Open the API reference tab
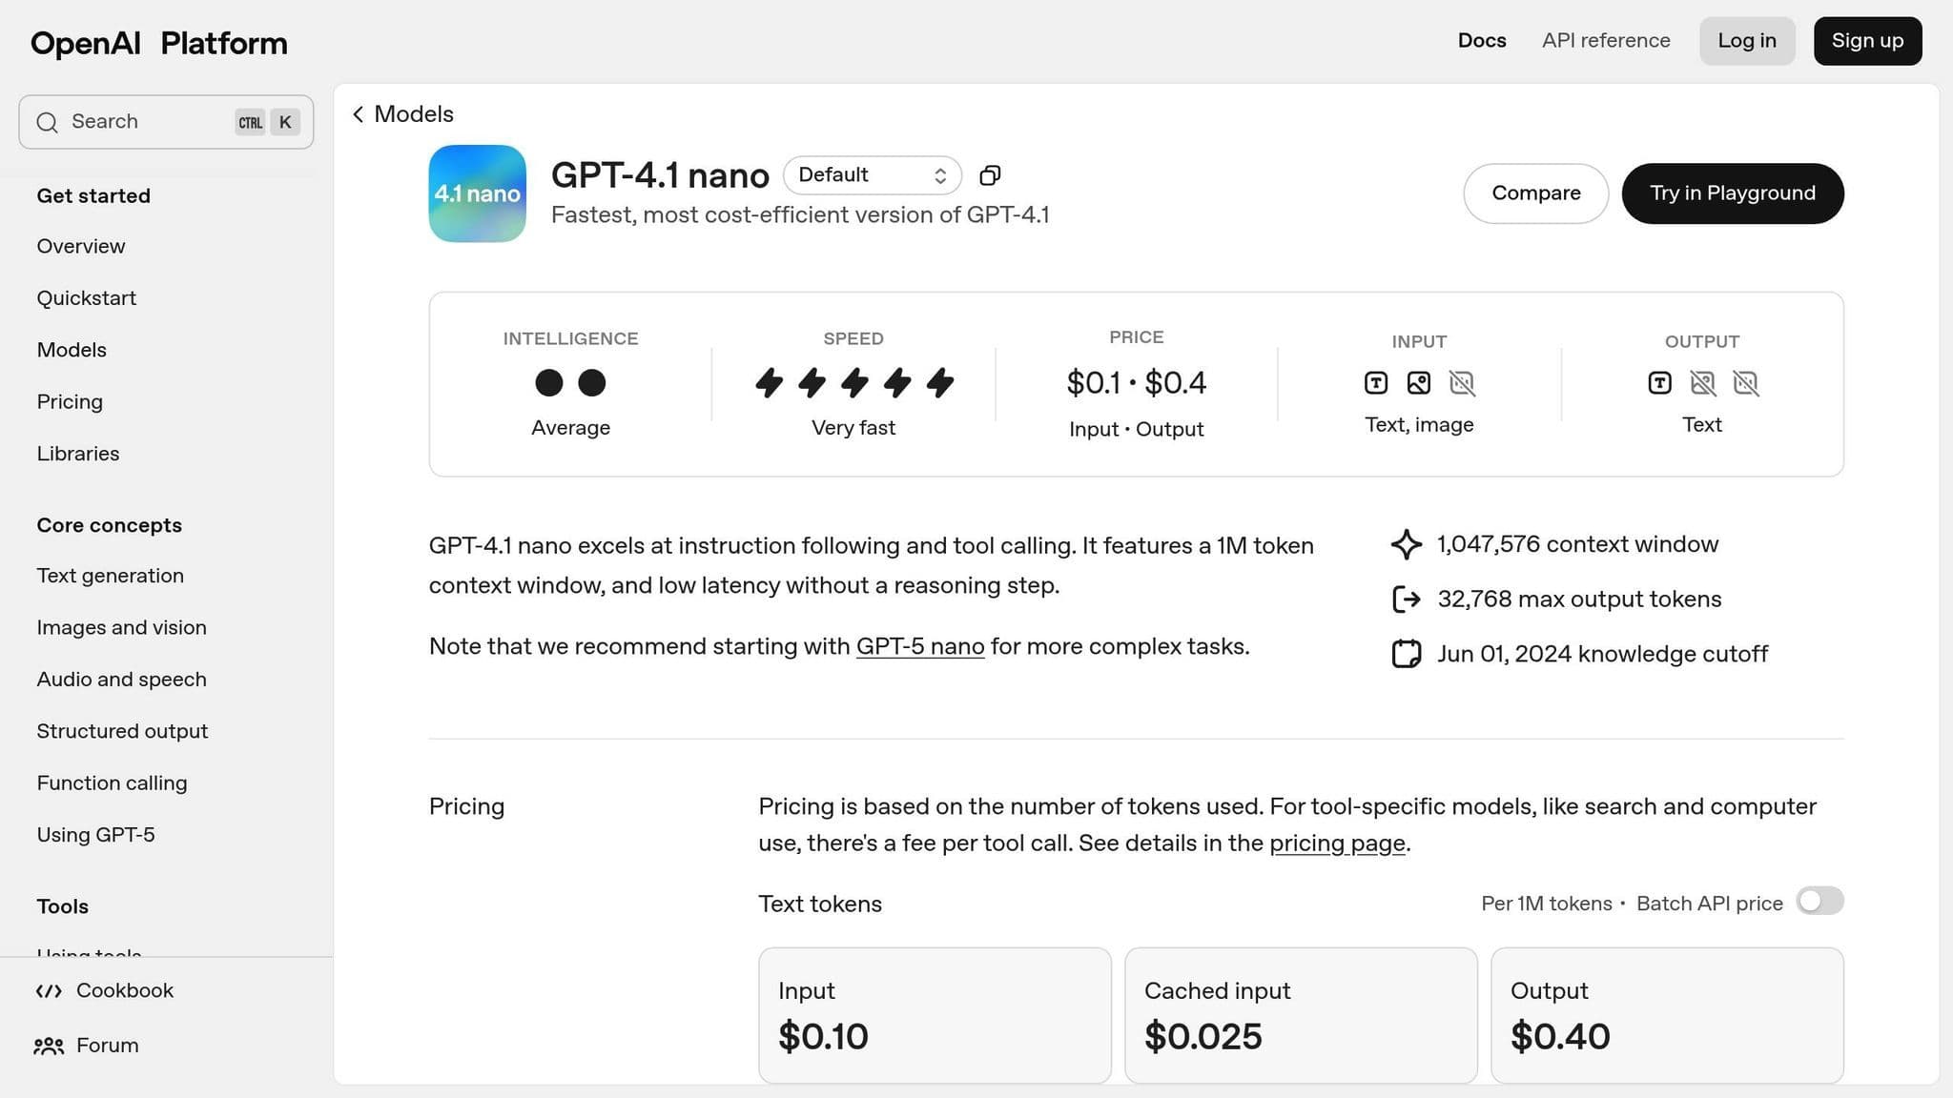This screenshot has width=1953, height=1098. 1606,41
